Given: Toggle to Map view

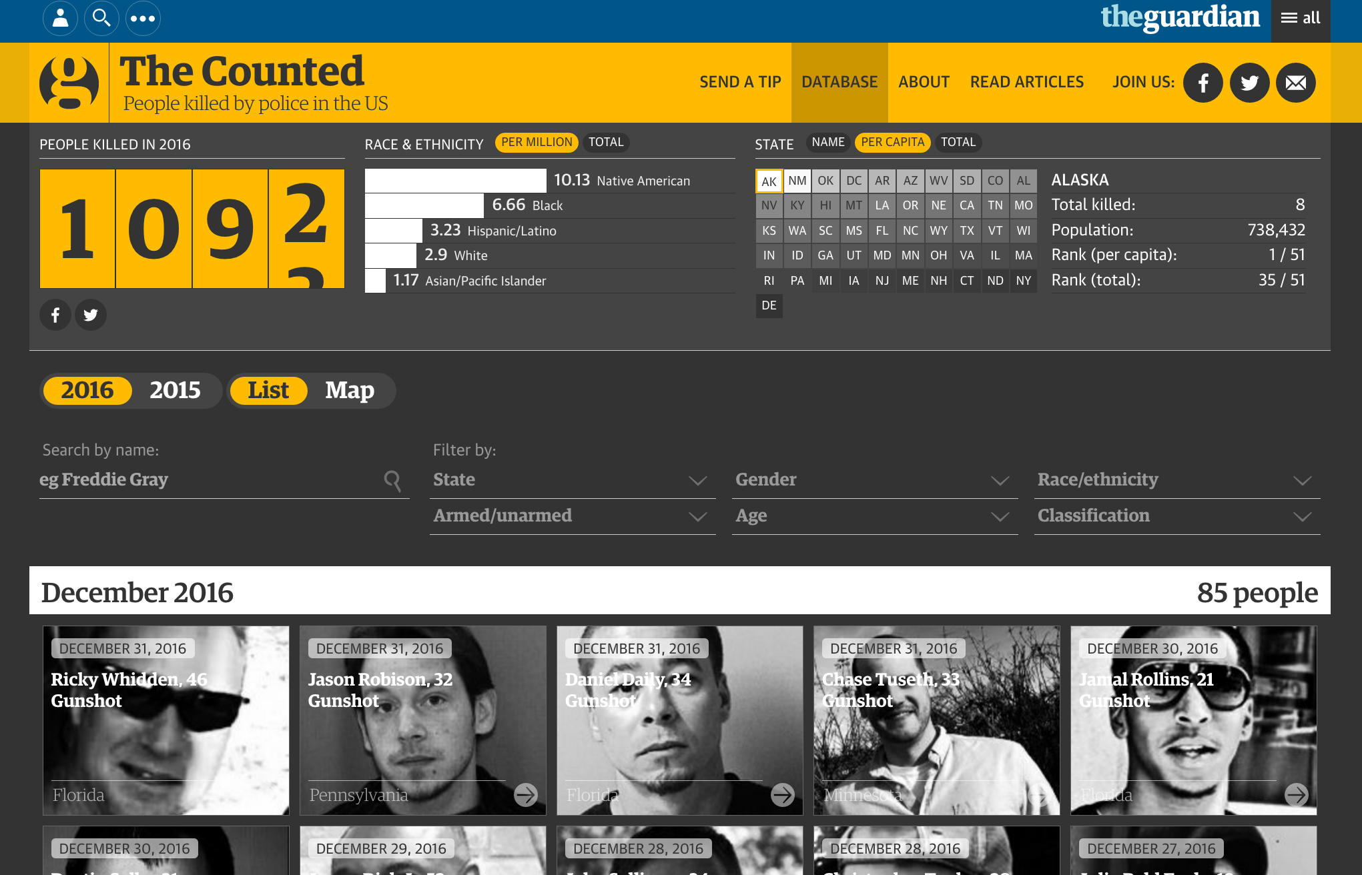Looking at the screenshot, I should (x=350, y=390).
